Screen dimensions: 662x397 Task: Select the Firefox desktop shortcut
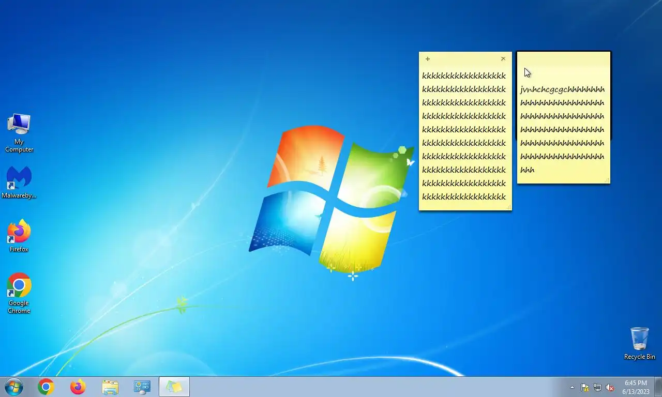[19, 237]
